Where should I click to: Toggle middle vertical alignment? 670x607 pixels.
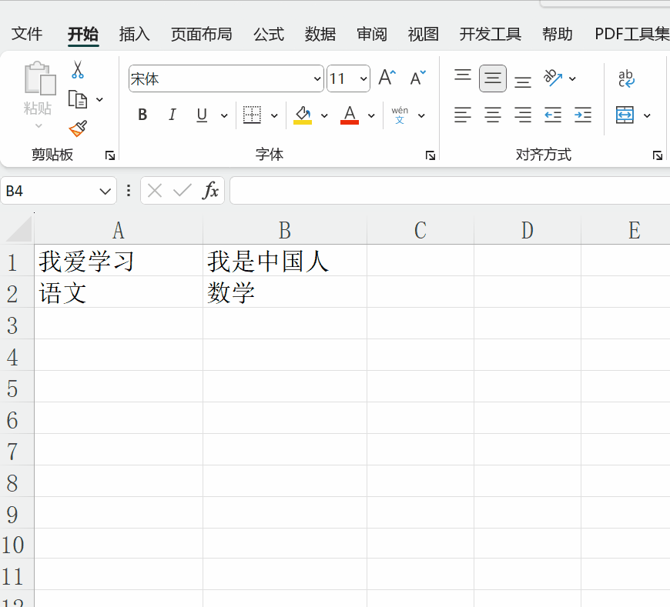coord(493,78)
